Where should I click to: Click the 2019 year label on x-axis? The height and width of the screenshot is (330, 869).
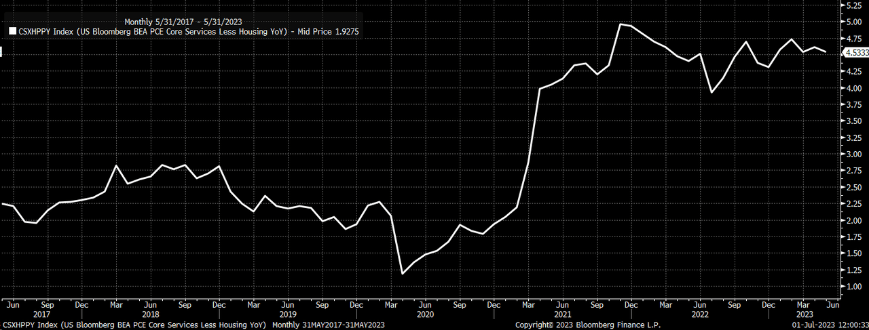pos(286,314)
